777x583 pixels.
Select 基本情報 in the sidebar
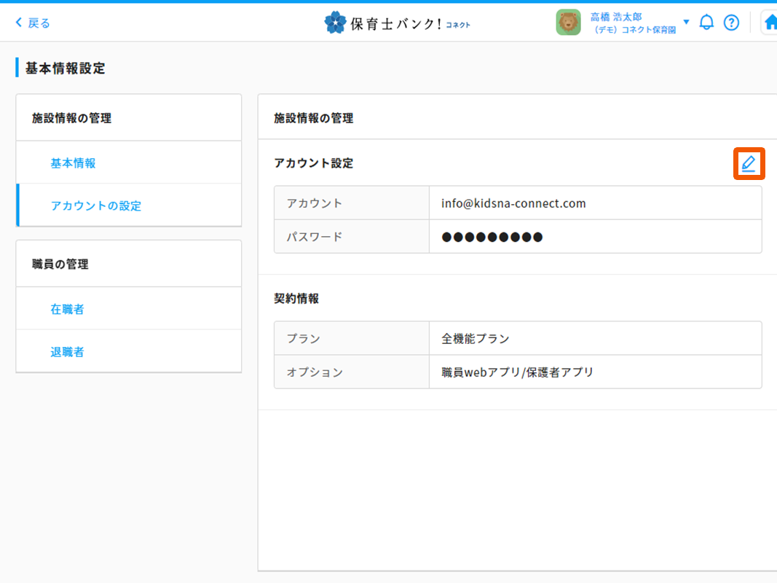[x=73, y=163]
